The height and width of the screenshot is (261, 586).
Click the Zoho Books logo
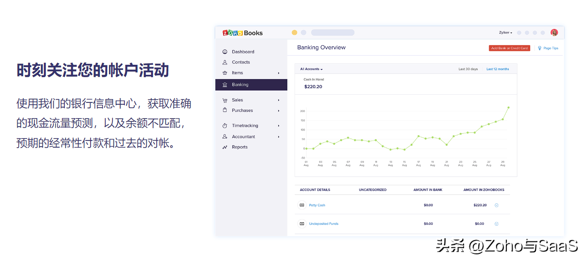pos(242,33)
